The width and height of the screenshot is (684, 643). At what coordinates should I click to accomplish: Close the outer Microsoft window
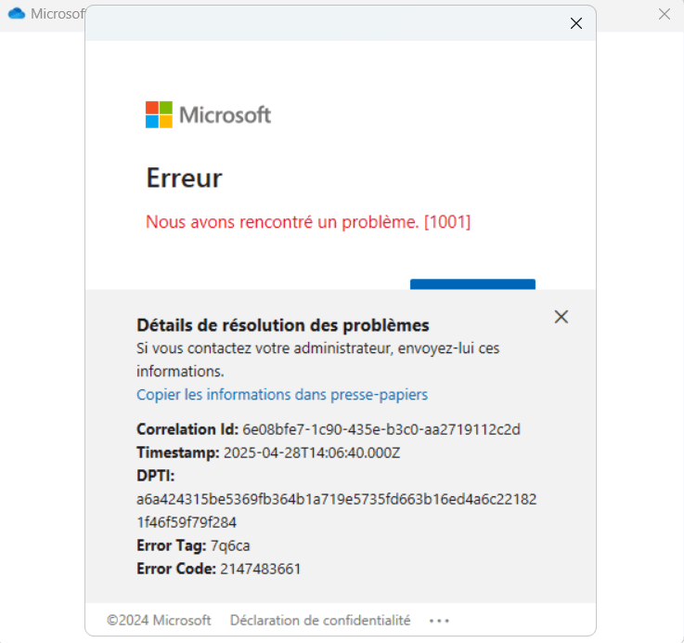click(664, 14)
